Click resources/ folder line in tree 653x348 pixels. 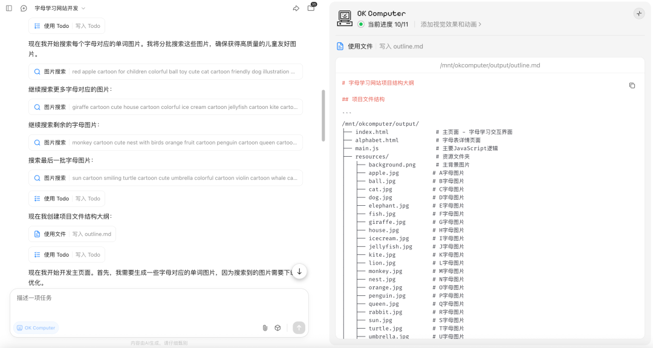pos(372,157)
